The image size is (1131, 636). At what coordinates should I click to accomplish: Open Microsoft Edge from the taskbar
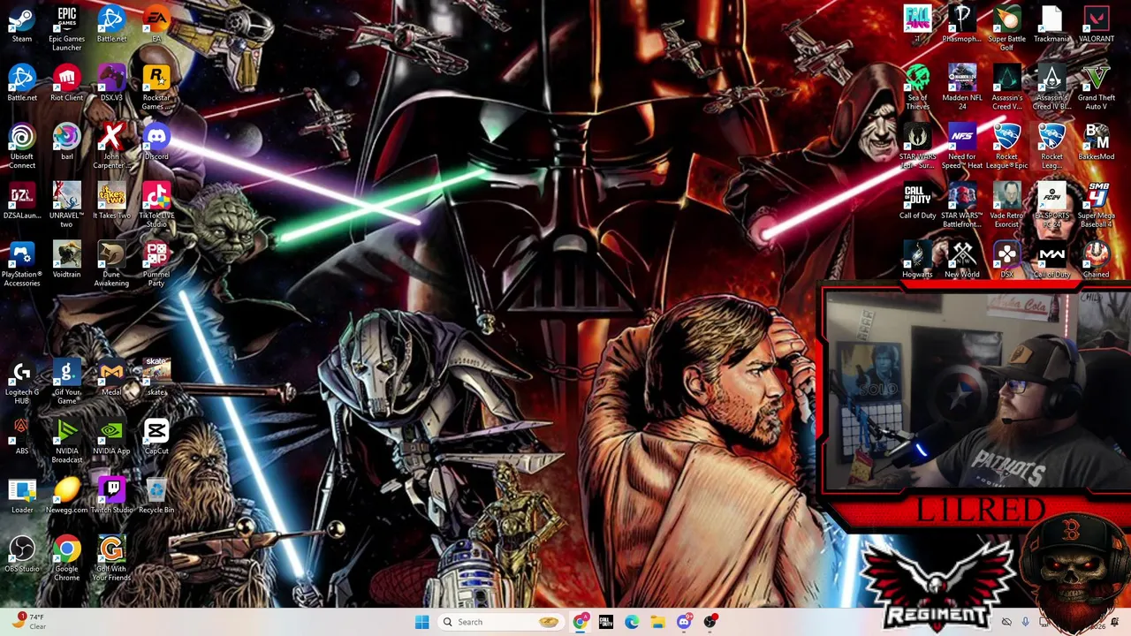(x=632, y=622)
